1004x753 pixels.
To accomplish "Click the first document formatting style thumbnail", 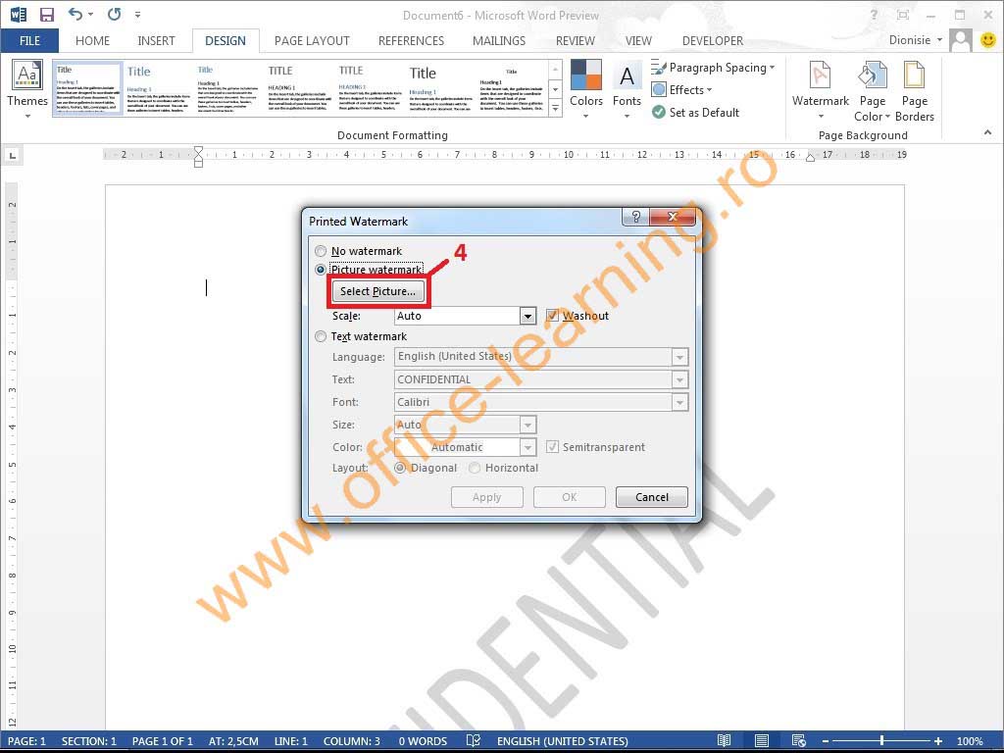I will tap(87, 87).
